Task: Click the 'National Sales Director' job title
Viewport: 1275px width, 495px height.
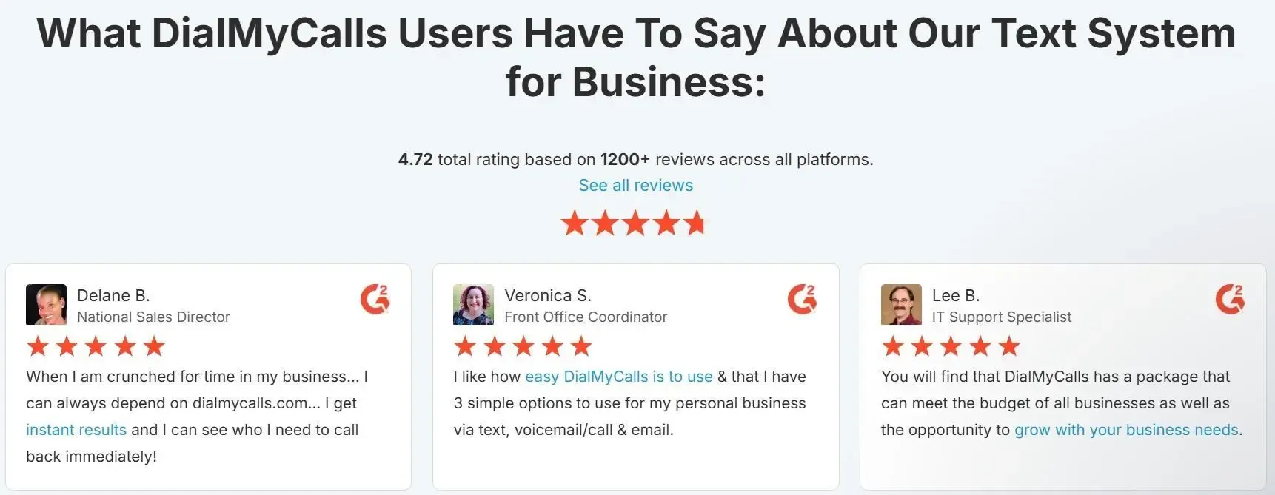Action: click(x=153, y=317)
